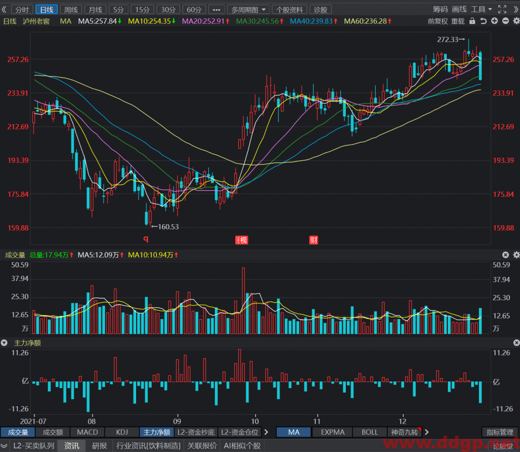
Task: Switch sub-chart to MACD
Action: pyautogui.click(x=87, y=432)
